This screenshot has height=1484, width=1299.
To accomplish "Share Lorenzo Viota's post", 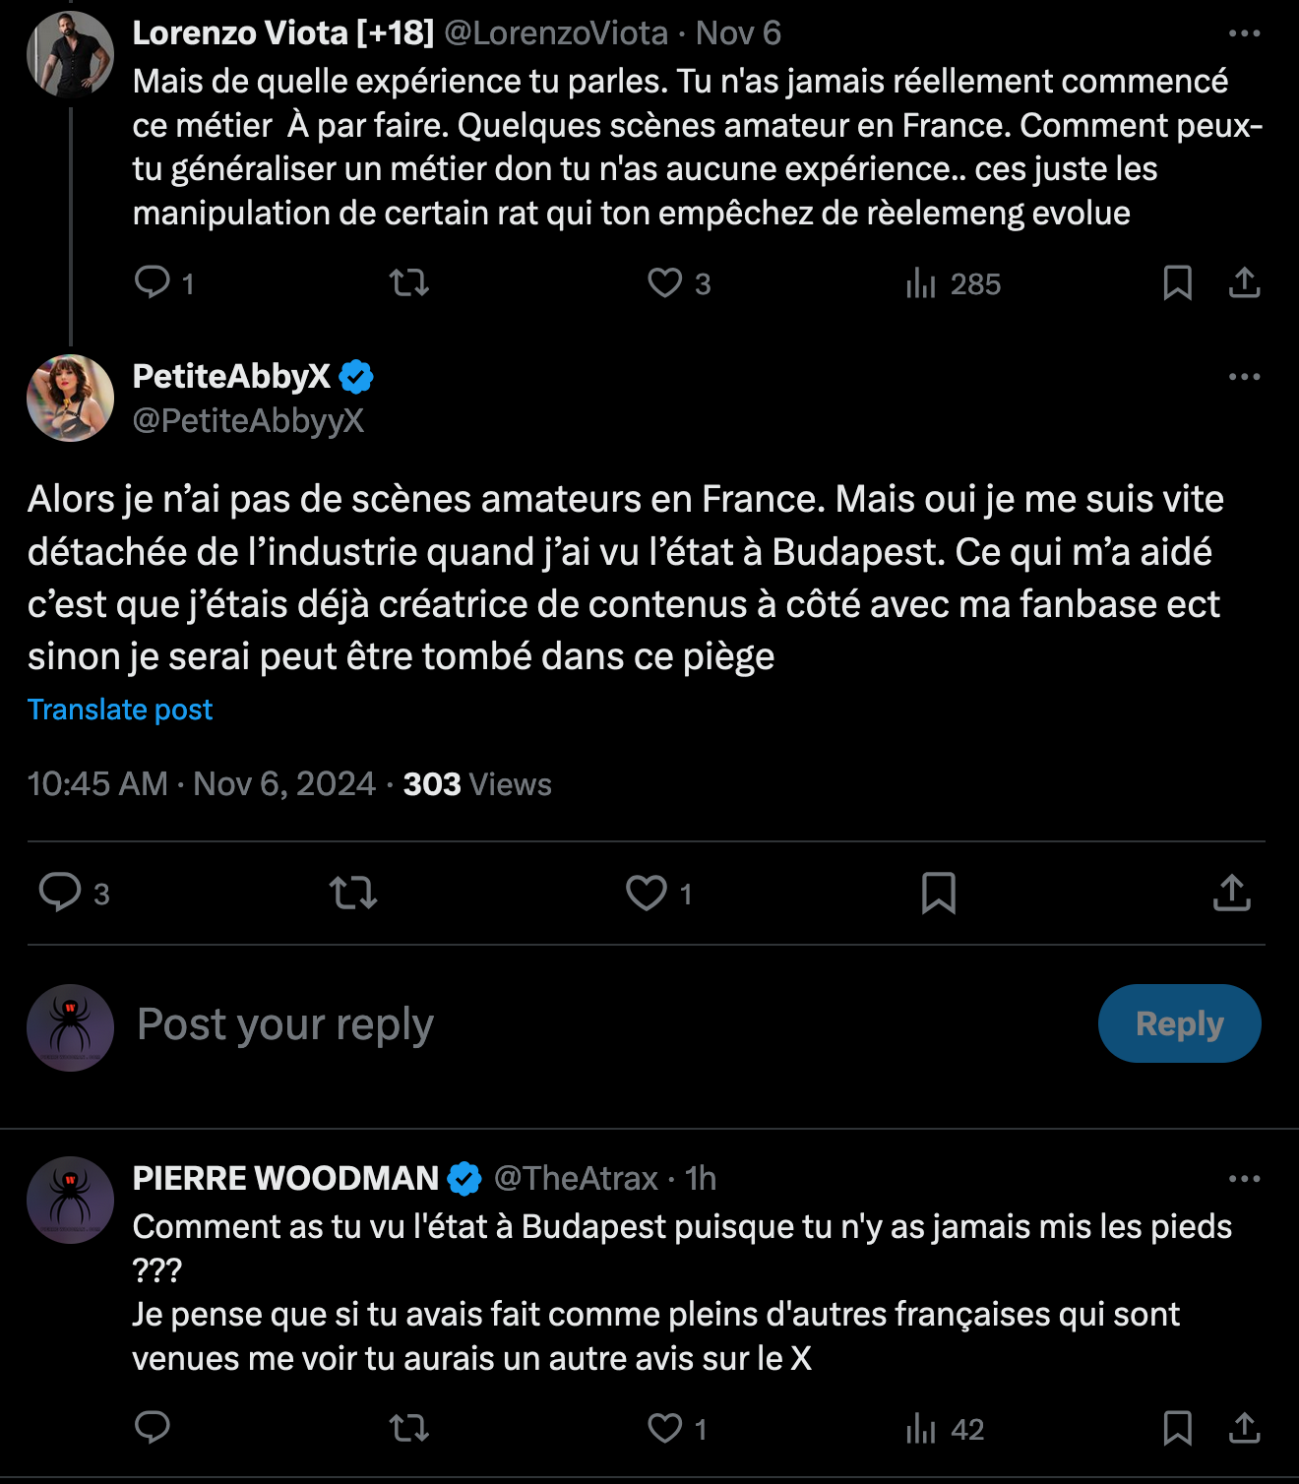I will click(1244, 283).
